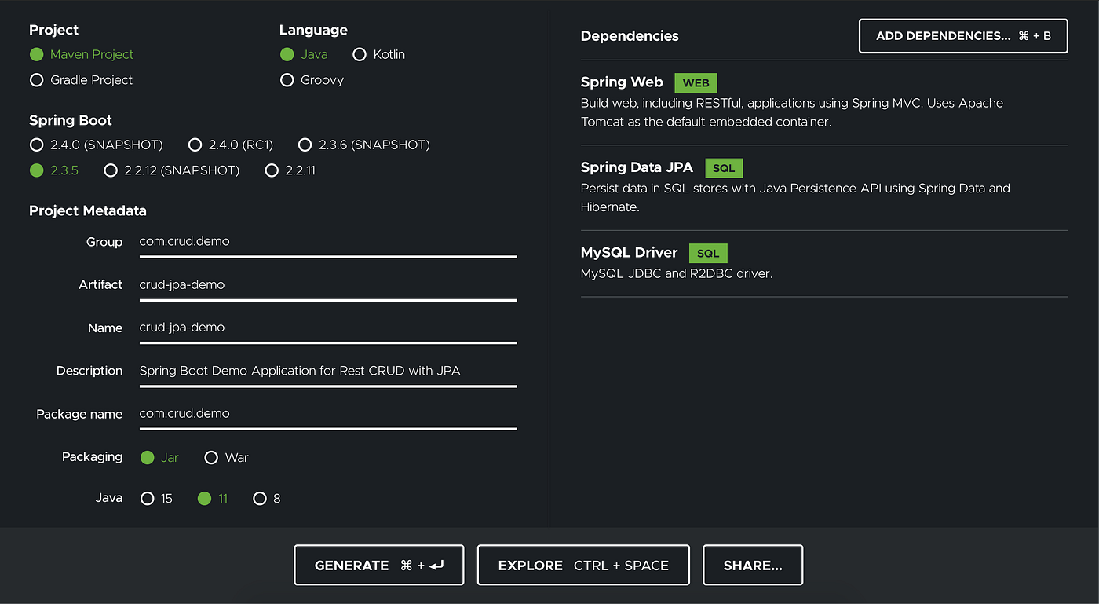The image size is (1099, 604).
Task: Choose Kotlin as the language
Action: click(379, 54)
